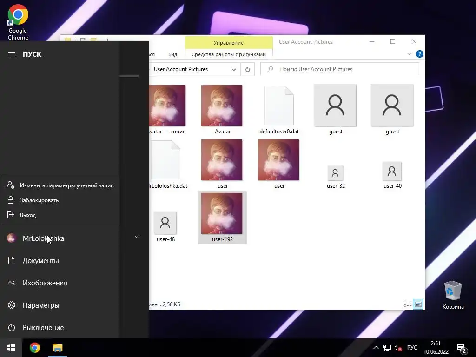The width and height of the screenshot is (476, 357).
Task: Choose Заблокировать to lock the computer
Action: click(x=60, y=200)
